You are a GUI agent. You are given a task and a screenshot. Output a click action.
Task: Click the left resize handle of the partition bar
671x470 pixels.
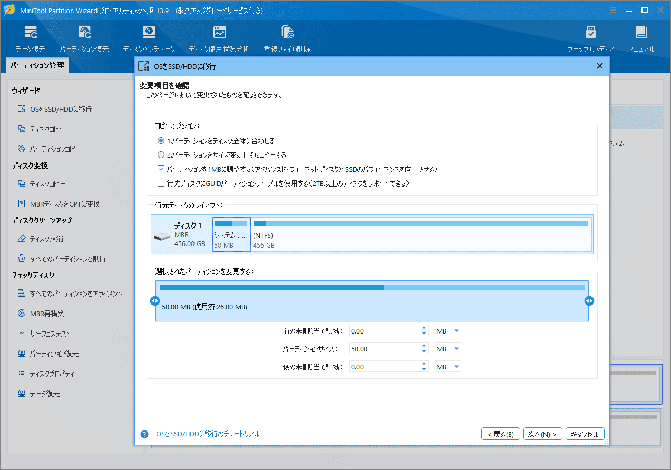click(154, 301)
